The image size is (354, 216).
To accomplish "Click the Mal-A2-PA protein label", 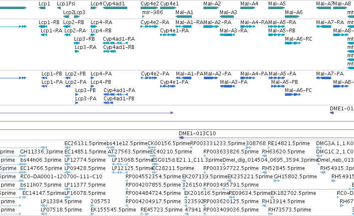I will pos(218,74).
